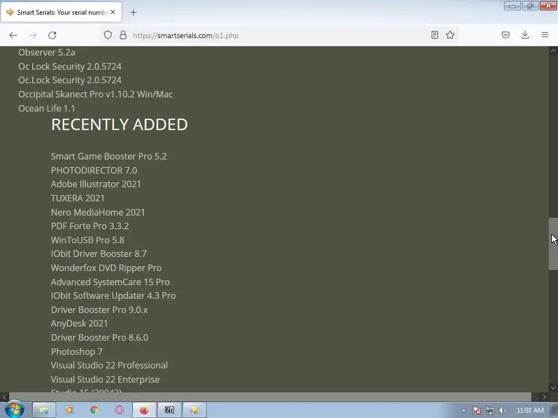558x418 pixels.
Task: Open the volume speaker tray icon
Action: (x=503, y=410)
